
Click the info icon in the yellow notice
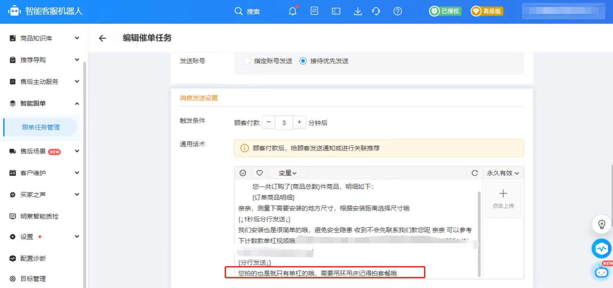point(244,148)
